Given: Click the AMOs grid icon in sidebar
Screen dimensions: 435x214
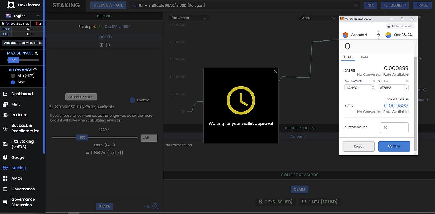Looking at the screenshot, I should pyautogui.click(x=5, y=178).
